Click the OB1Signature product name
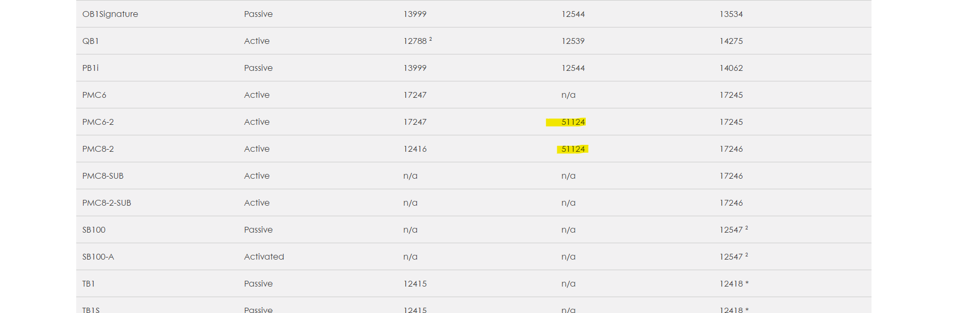Screen dimensions: 953x313 click(x=110, y=14)
